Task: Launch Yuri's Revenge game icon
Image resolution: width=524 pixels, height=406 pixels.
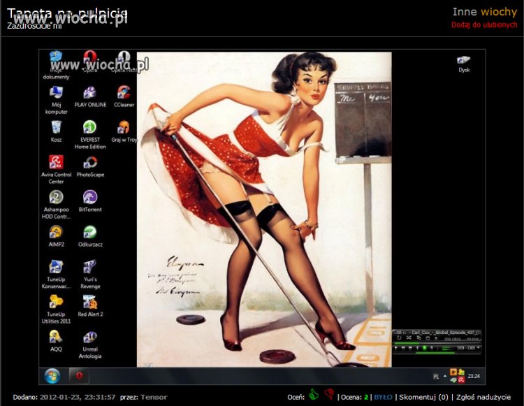Action: (90, 275)
